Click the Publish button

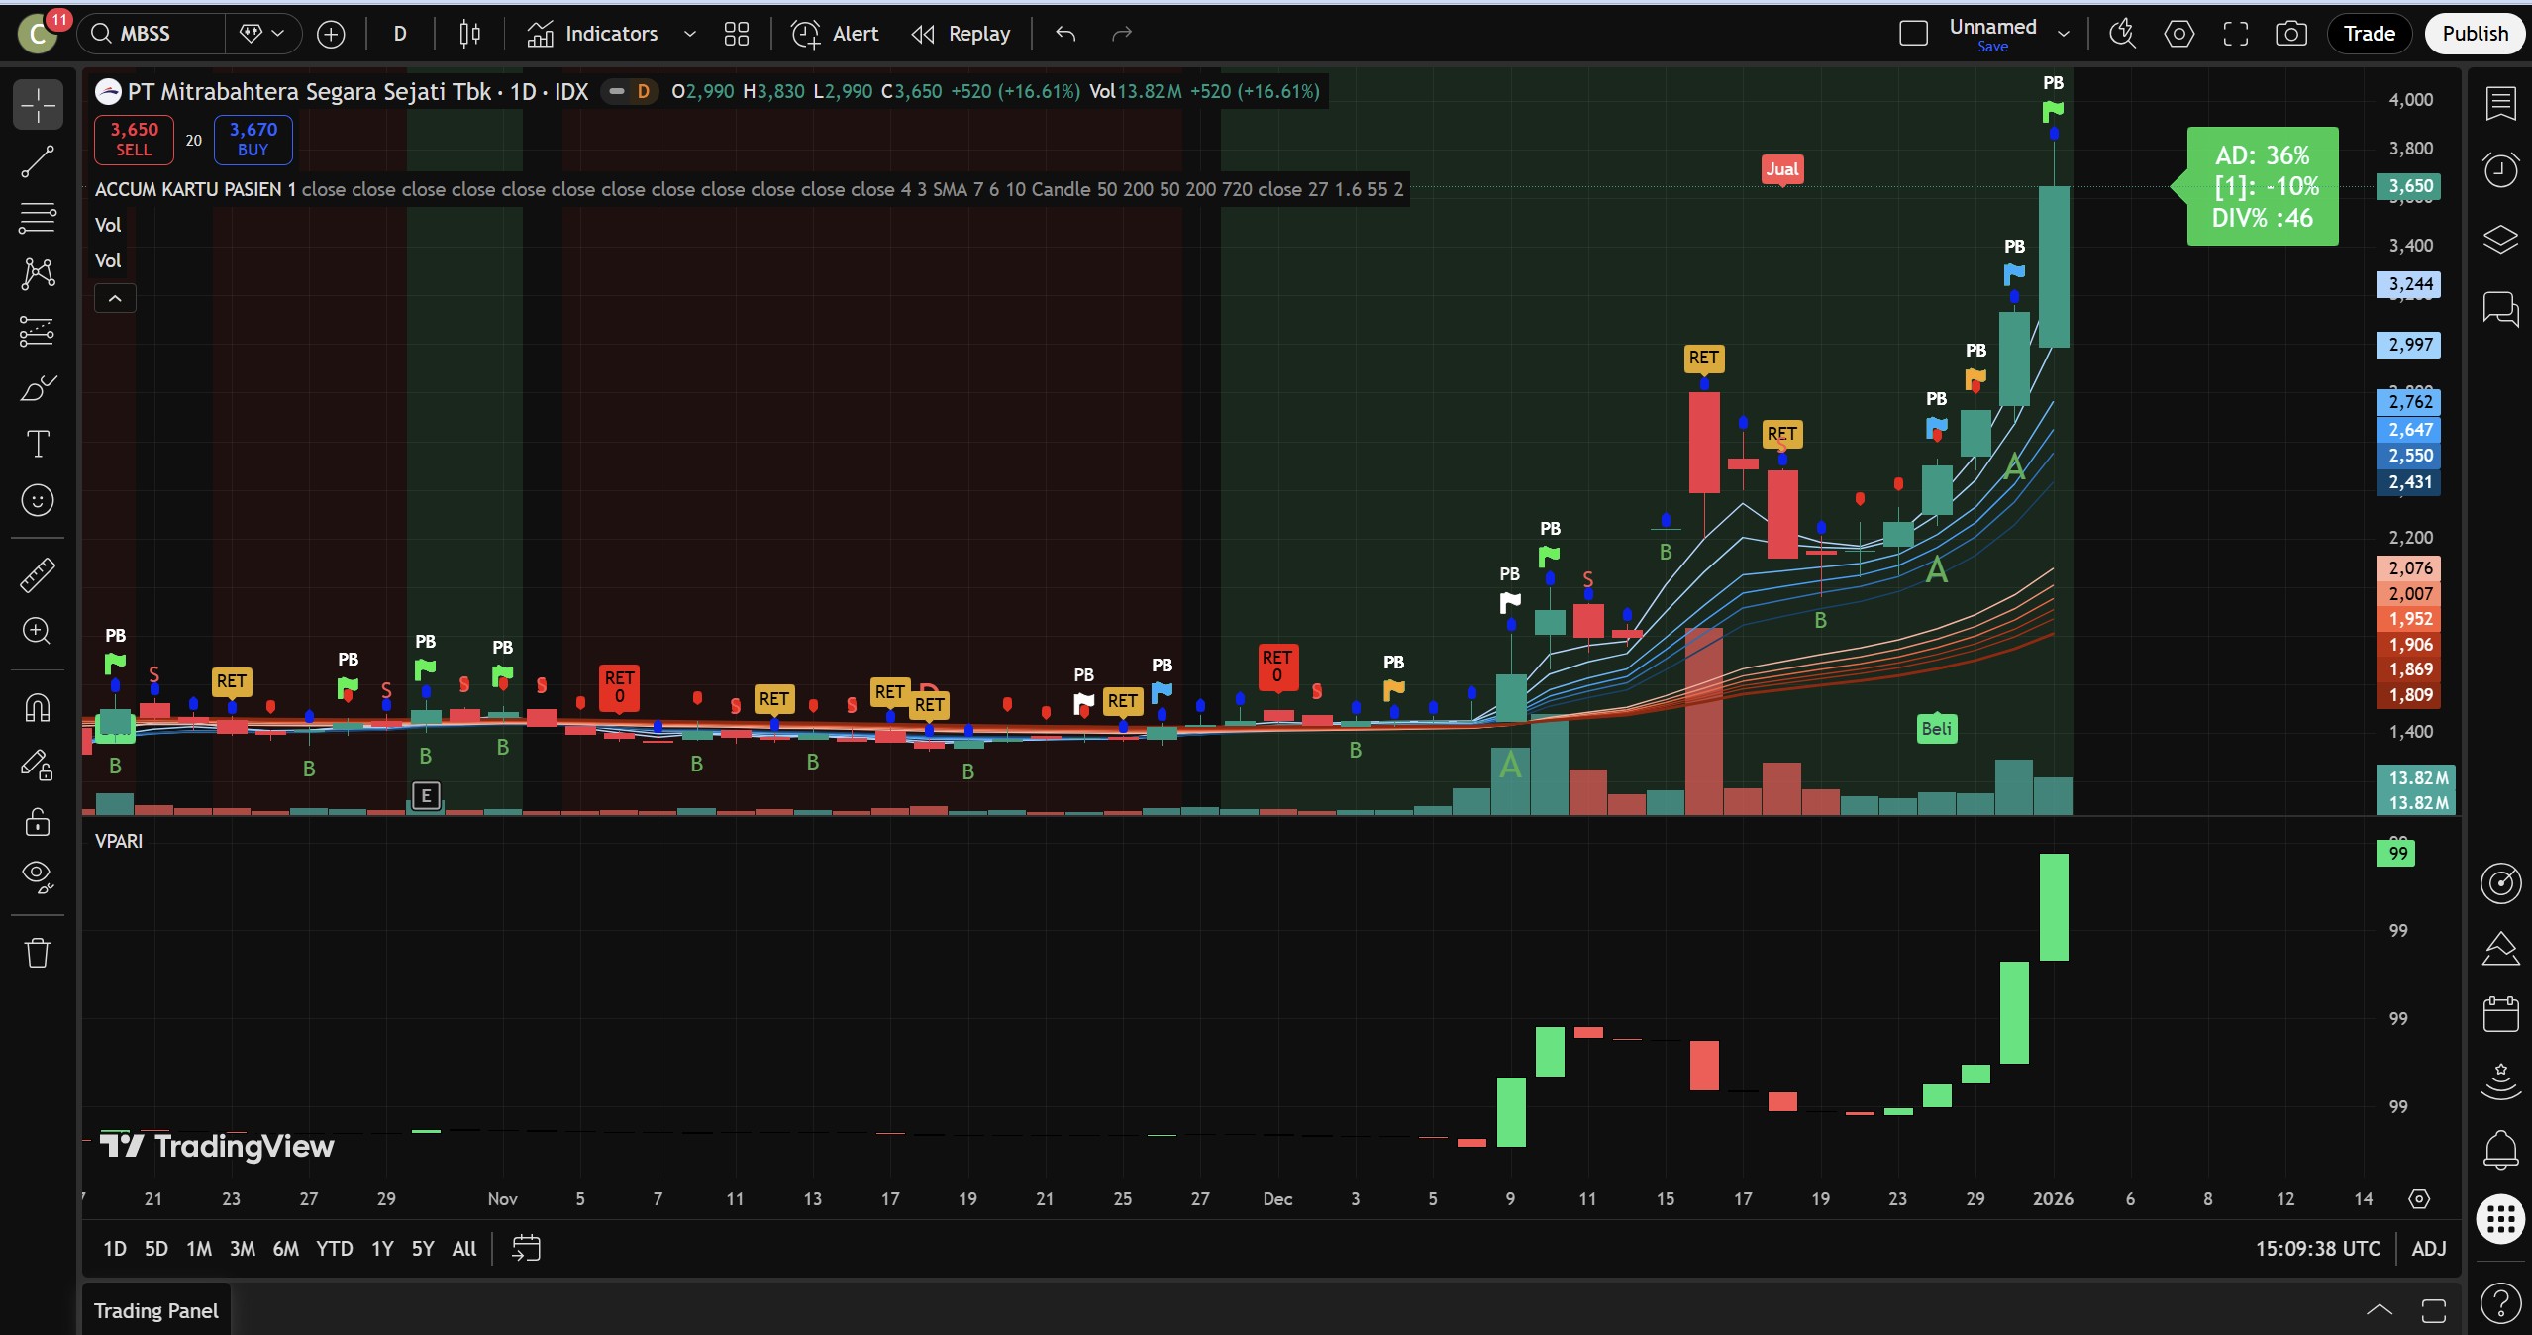pyautogui.click(x=2474, y=34)
